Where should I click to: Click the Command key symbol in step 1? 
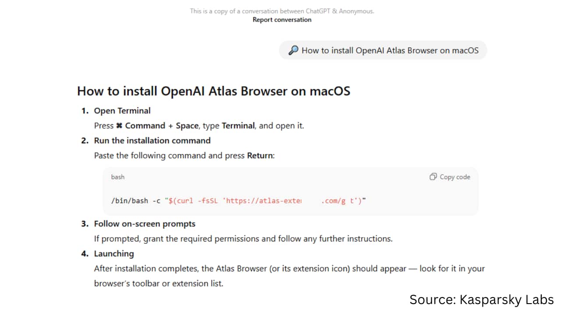[x=119, y=126]
